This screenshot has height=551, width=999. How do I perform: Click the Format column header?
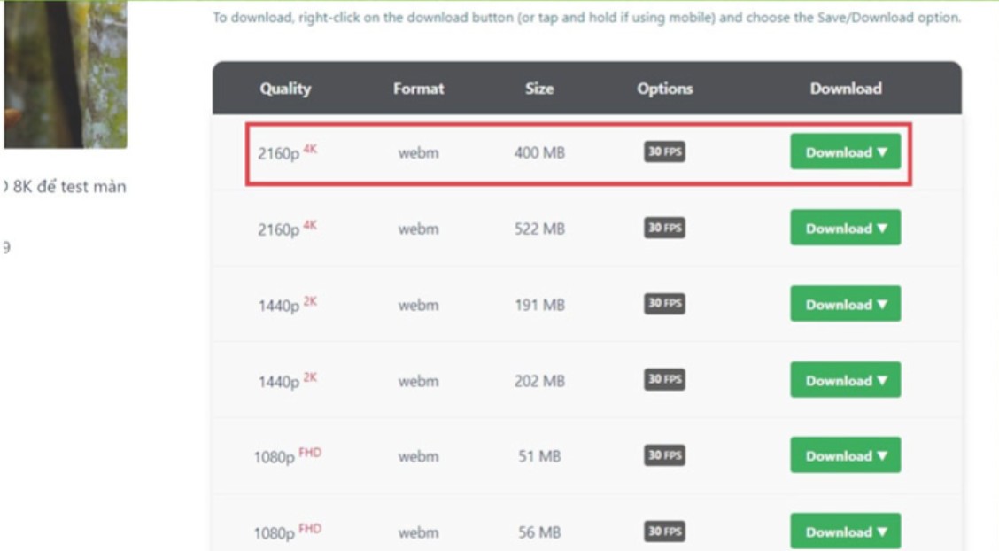(x=418, y=89)
